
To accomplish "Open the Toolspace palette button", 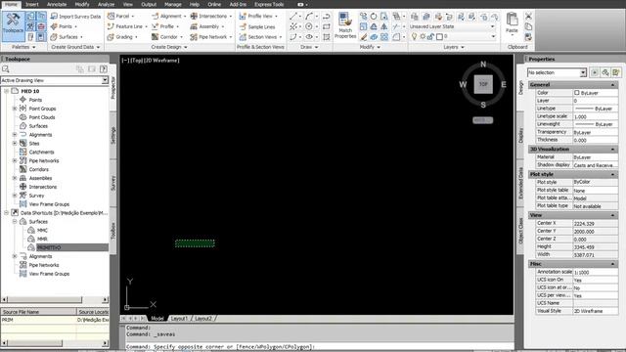I will coord(13,25).
